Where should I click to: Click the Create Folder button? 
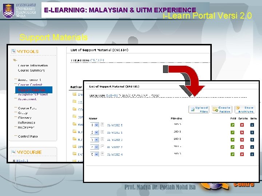pyautogui.click(x=222, y=110)
